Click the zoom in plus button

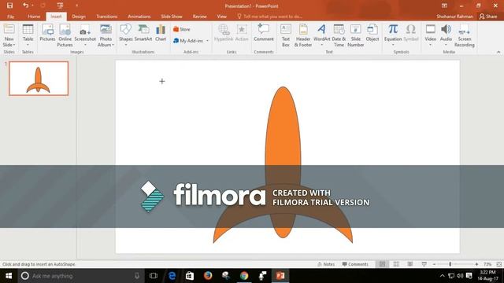476,264
